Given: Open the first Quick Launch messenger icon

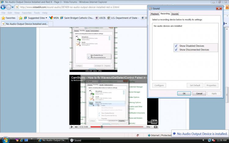Looking at the screenshot, I should coord(17,140).
